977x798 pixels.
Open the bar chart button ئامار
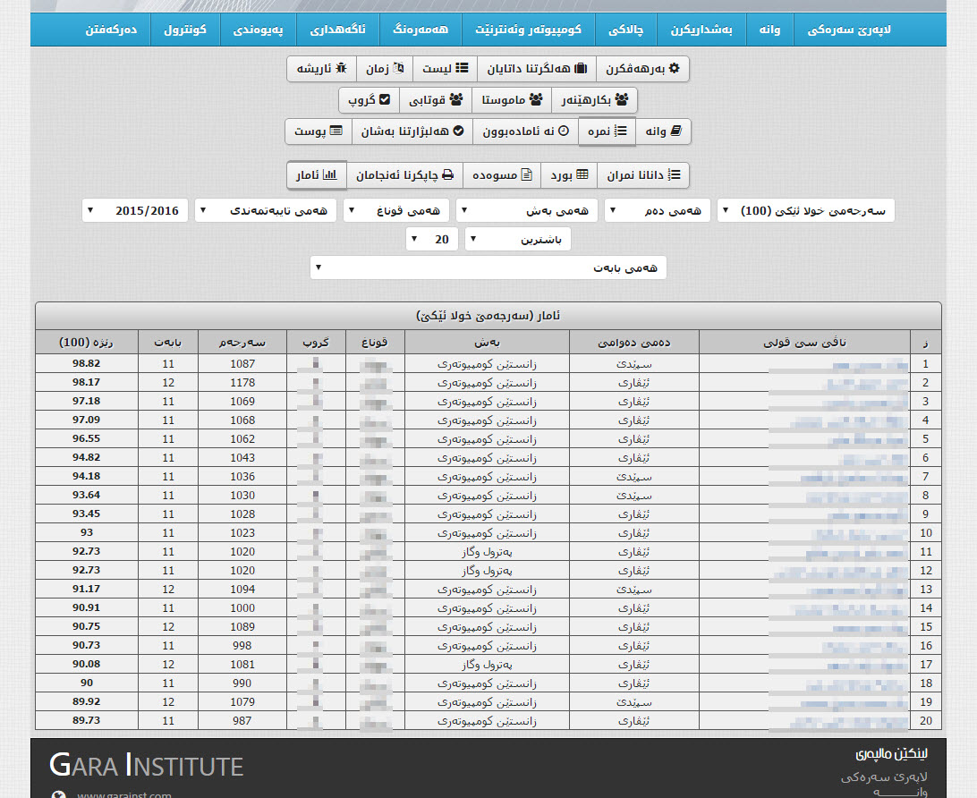click(316, 175)
